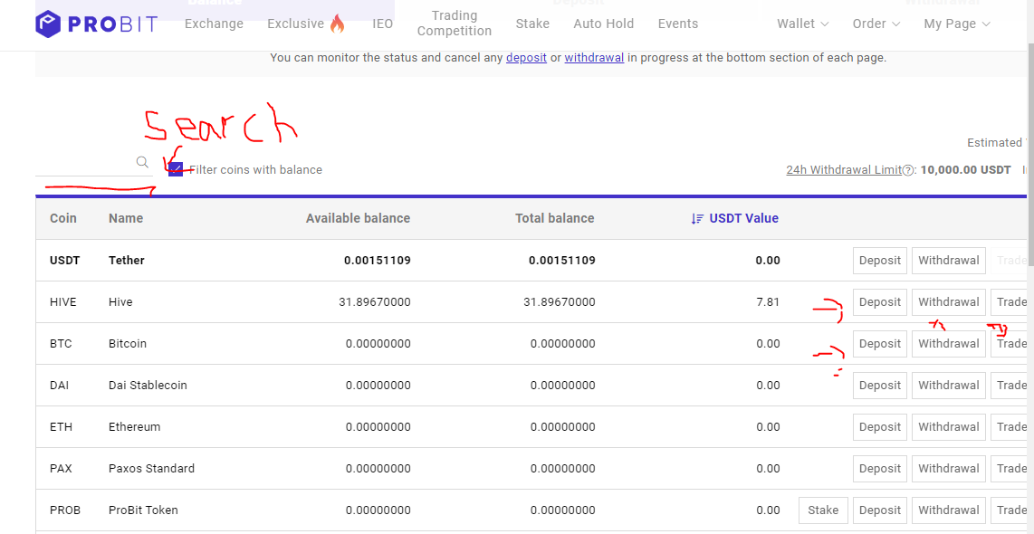Click Stake for ProBit Token
The image size is (1034, 534).
click(823, 510)
